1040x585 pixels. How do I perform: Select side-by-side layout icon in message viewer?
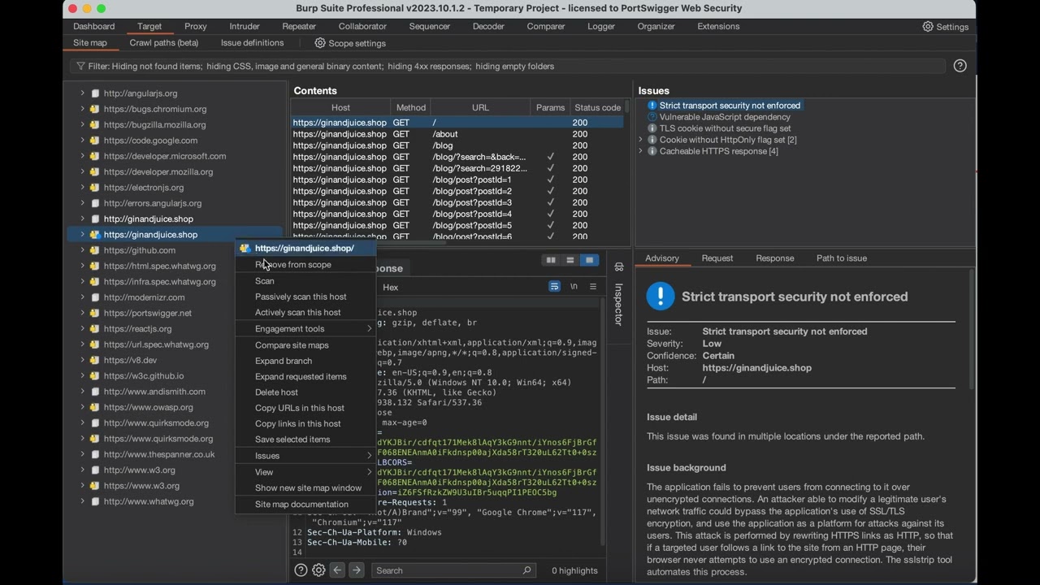[551, 260]
